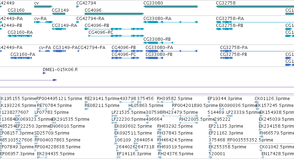
Task: Select EST RE08211.5prime
Action: point(102,106)
